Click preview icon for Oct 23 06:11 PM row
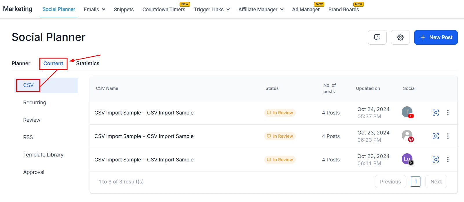 click(436, 160)
